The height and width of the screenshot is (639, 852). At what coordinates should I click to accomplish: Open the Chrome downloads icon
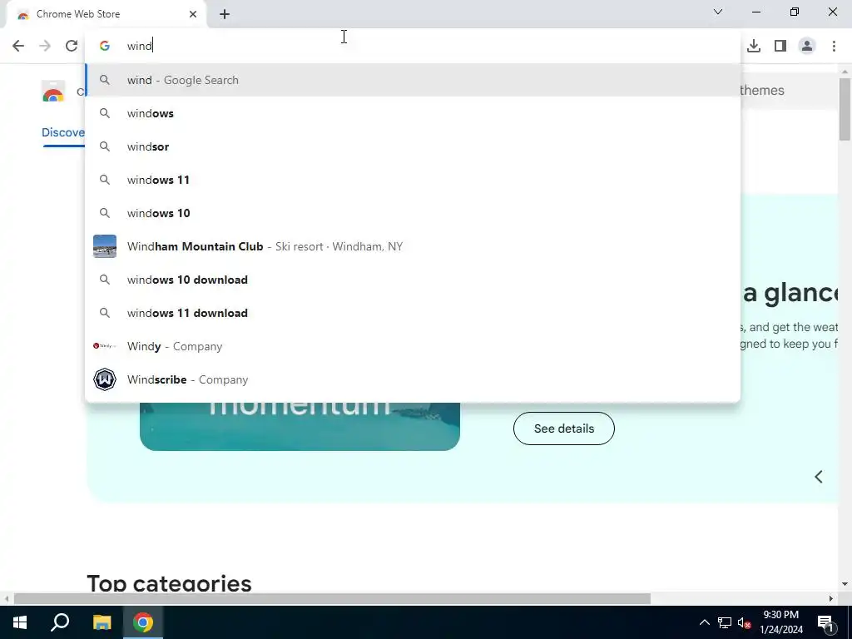click(x=754, y=46)
